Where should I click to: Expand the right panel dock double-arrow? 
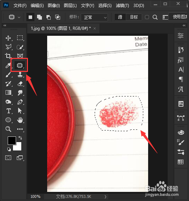click(x=184, y=25)
